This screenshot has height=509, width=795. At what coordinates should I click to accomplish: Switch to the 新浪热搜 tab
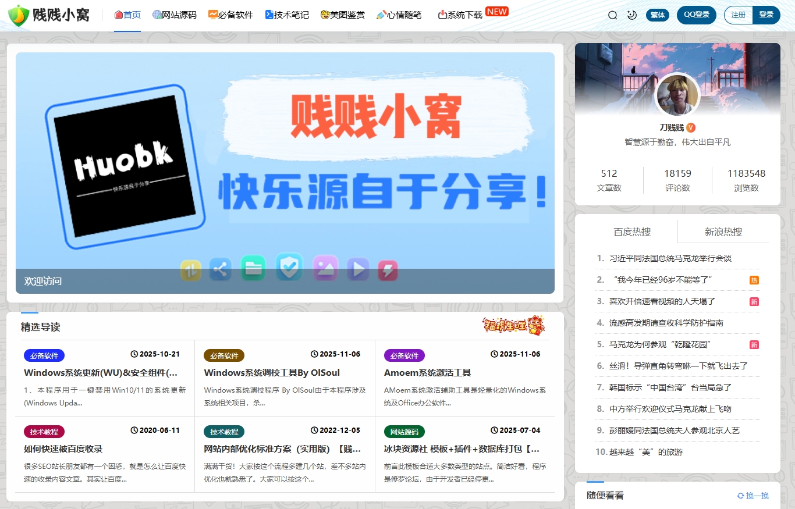click(722, 231)
